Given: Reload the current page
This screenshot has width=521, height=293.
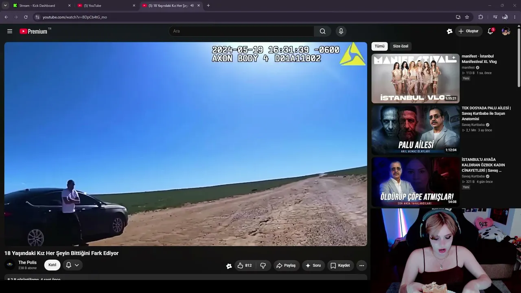Looking at the screenshot, I should click(x=26, y=17).
